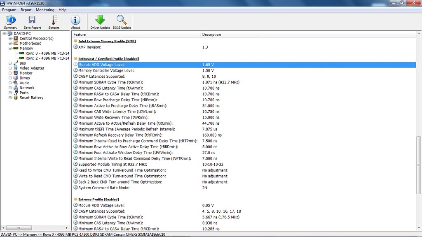Expand the Monitor node

pyautogui.click(x=10, y=73)
